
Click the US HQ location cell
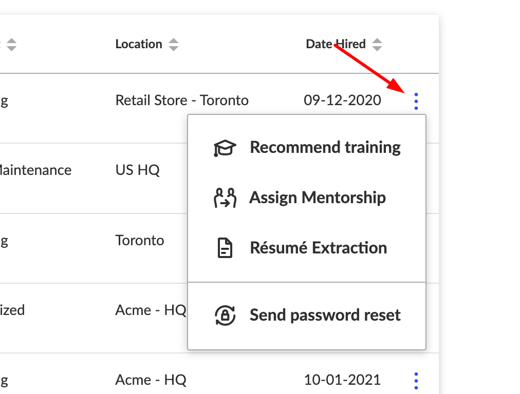(138, 170)
